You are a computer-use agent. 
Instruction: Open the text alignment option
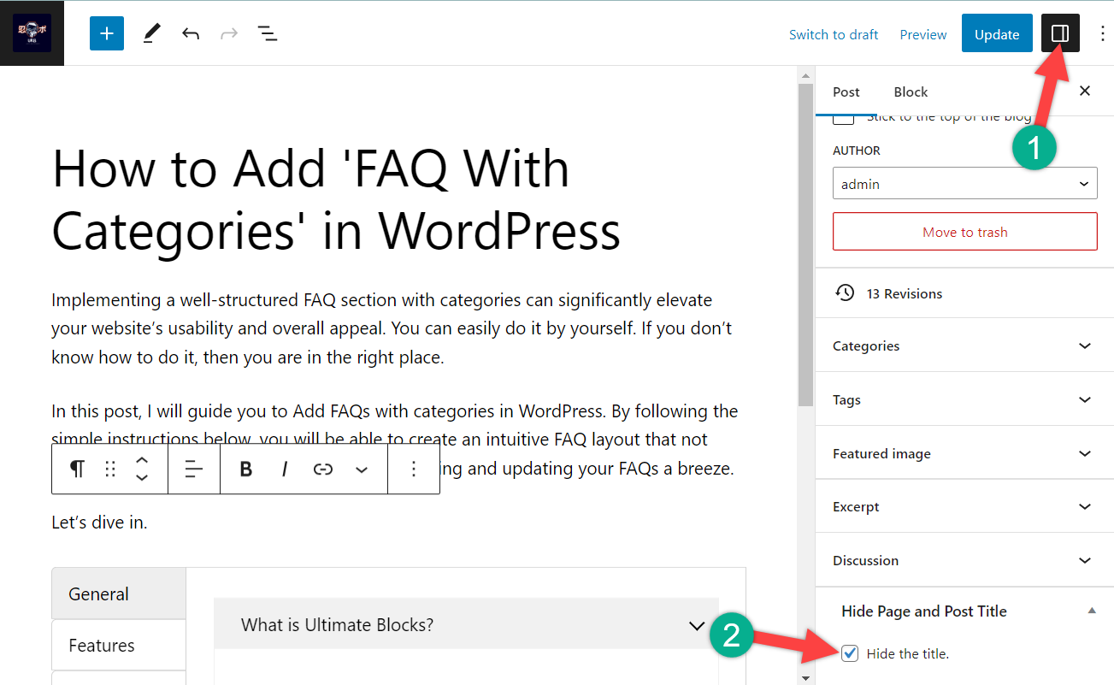click(x=194, y=469)
